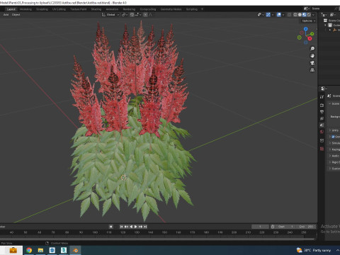The height and width of the screenshot is (255, 340).
Task: Open the Output properties tab
Action: tap(322, 112)
